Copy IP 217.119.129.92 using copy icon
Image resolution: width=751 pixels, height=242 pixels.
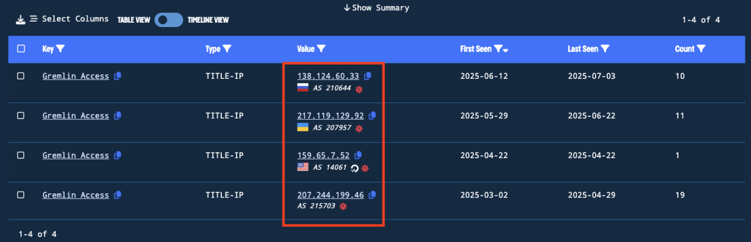[x=372, y=115]
